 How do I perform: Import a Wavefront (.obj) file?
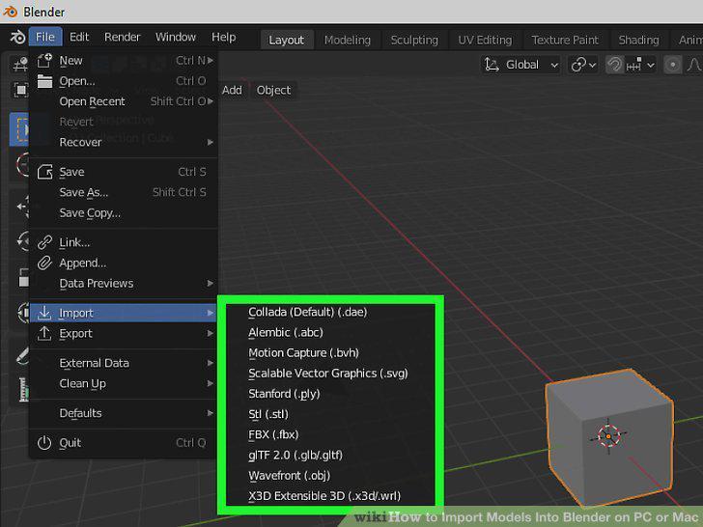click(x=330, y=476)
